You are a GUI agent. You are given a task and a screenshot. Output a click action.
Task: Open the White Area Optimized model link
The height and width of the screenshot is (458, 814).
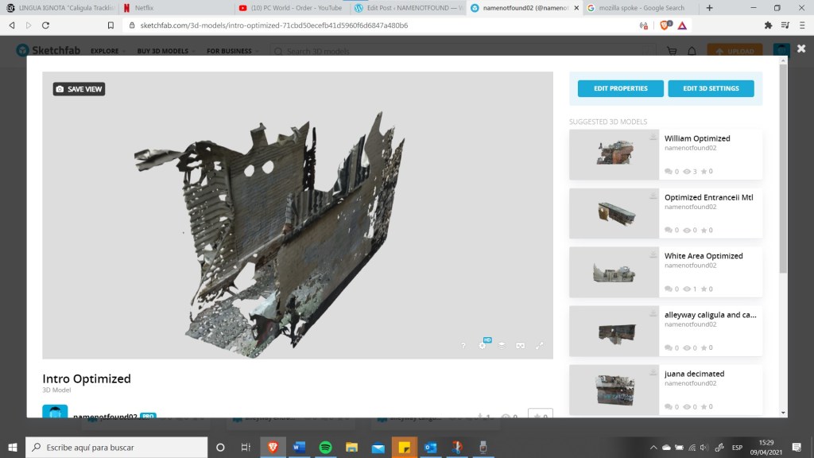pos(703,256)
